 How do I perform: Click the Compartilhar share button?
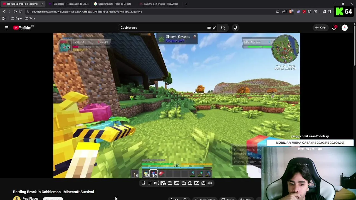point(205,199)
